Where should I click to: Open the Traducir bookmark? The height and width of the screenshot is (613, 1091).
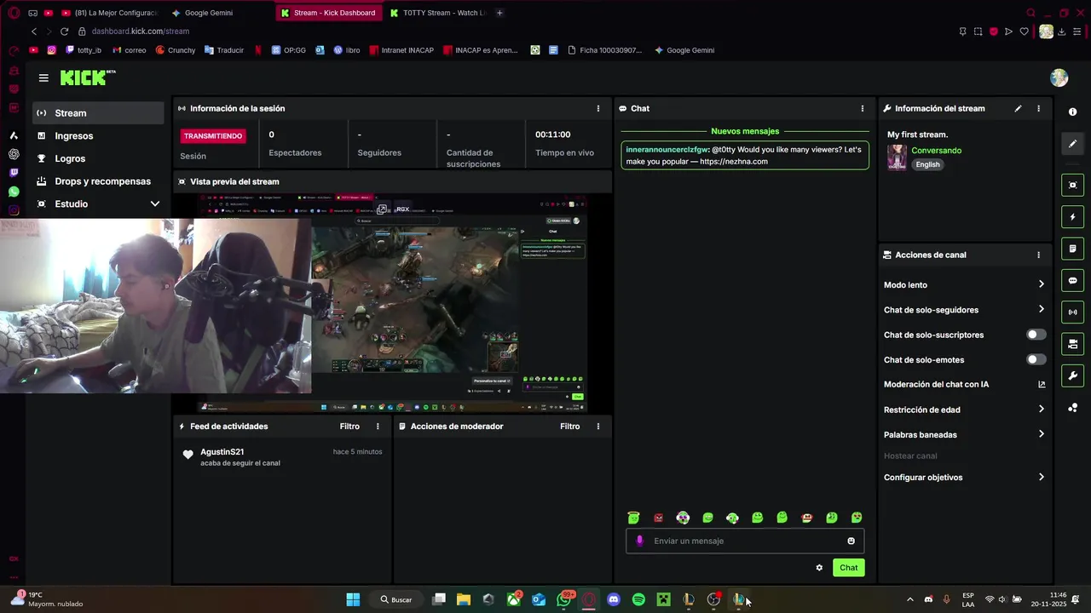223,50
